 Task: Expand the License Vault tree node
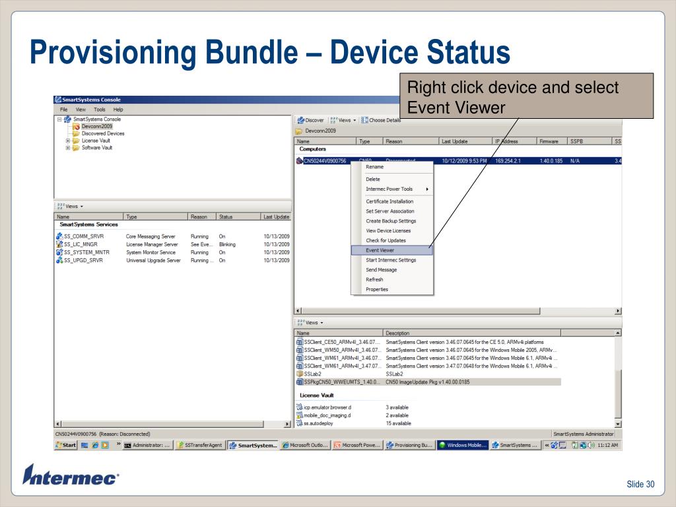(68, 141)
